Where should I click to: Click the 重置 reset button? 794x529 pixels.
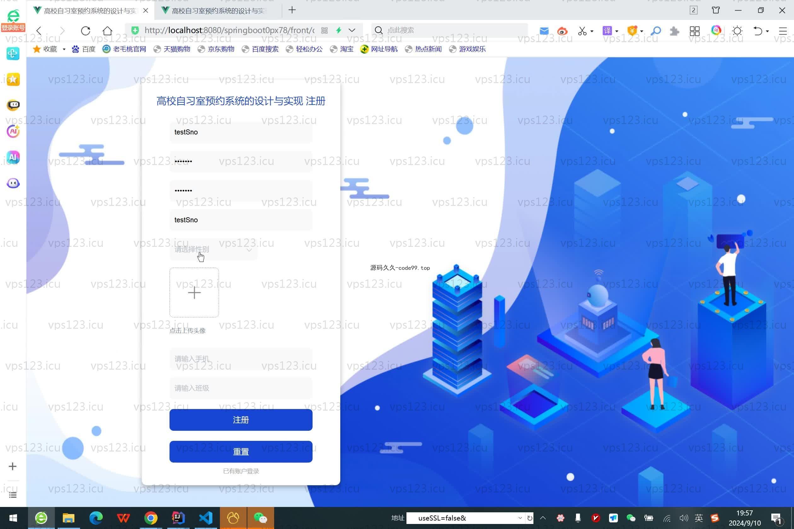(241, 452)
